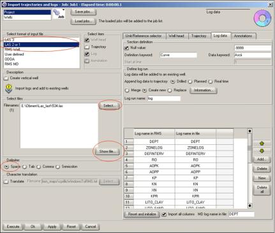Image resolution: width=275 pixels, height=233 pixels.
Task: Click the Delete all button
Action: 262,190
